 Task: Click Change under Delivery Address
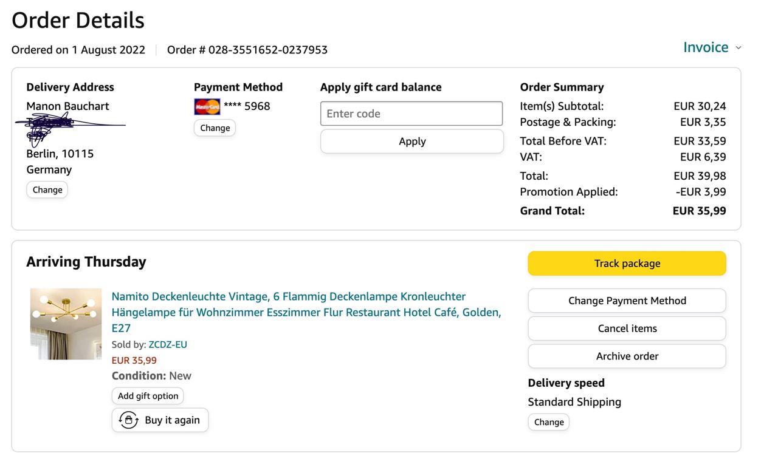[47, 189]
